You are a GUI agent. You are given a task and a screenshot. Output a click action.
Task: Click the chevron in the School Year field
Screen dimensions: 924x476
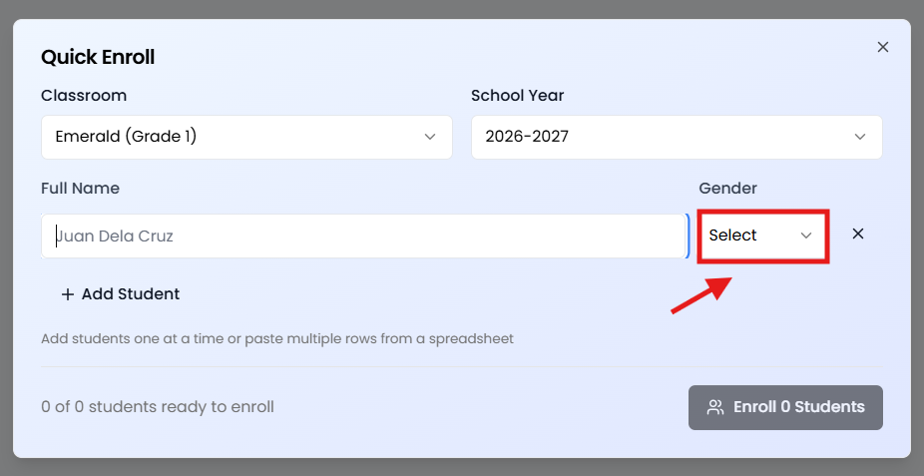[860, 137]
